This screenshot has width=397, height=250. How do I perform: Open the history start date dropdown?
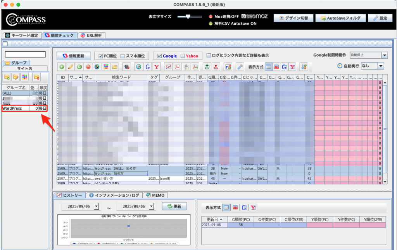pos(97,206)
